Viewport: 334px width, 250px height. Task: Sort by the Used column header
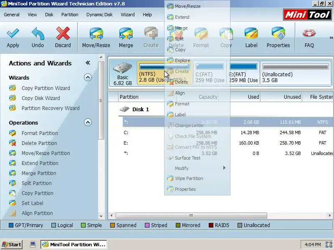[x=240, y=97]
